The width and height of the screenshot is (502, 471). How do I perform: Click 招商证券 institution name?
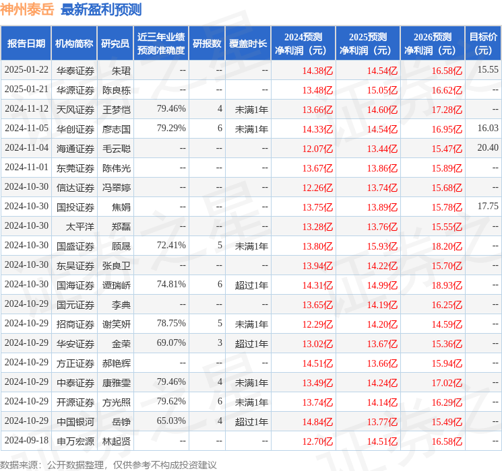[x=75, y=324]
